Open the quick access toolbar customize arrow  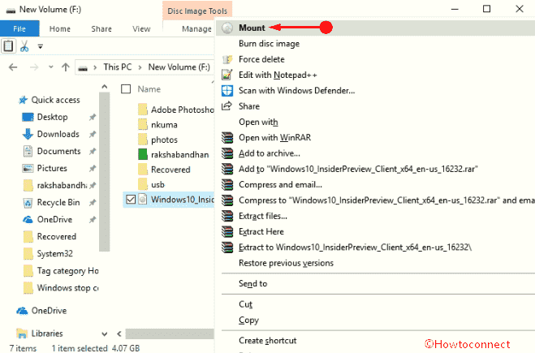(41, 46)
